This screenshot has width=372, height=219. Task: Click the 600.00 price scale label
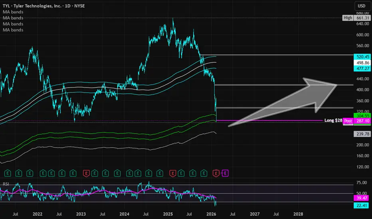(x=362, y=35)
